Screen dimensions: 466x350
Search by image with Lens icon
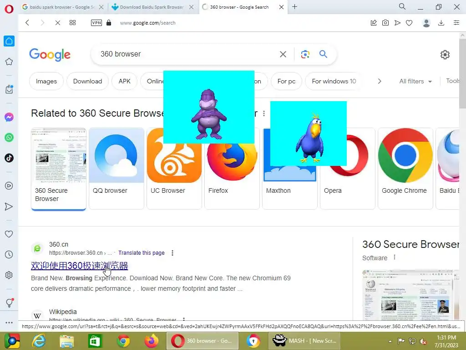pos(305,54)
